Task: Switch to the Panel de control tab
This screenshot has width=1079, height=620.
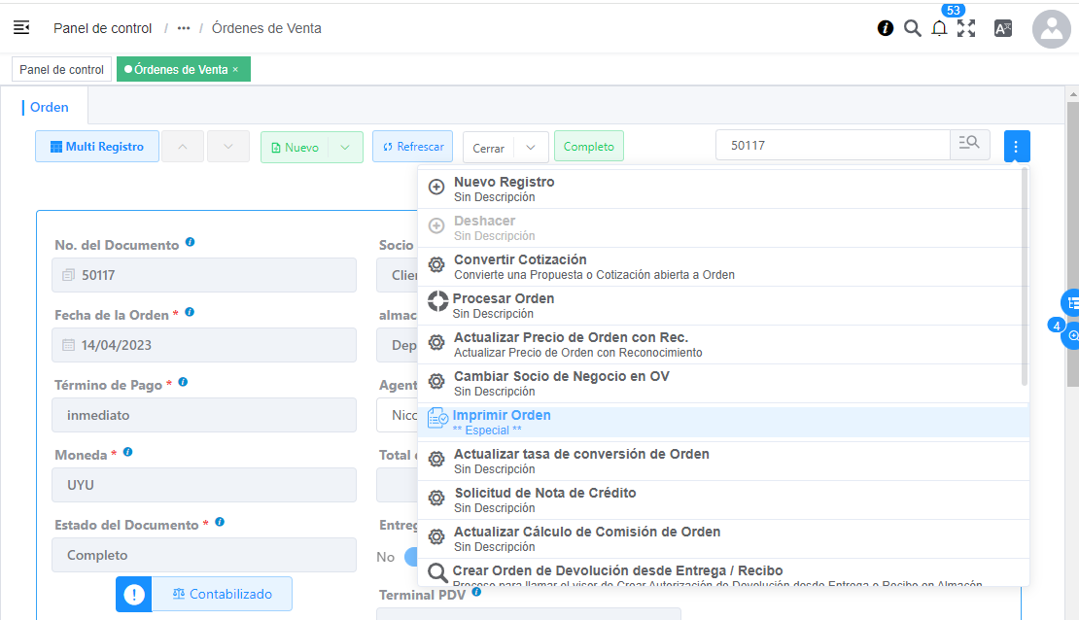Action: (x=61, y=70)
